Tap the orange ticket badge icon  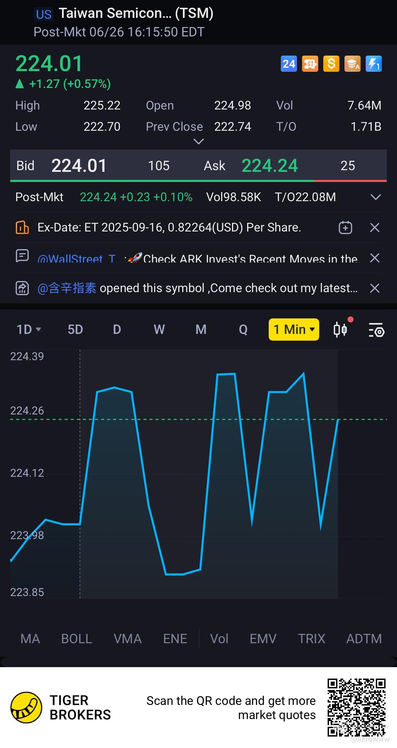[310, 64]
